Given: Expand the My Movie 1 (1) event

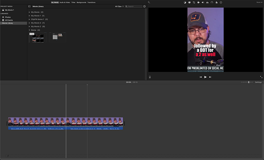Looking at the screenshot, I should click(29, 15).
